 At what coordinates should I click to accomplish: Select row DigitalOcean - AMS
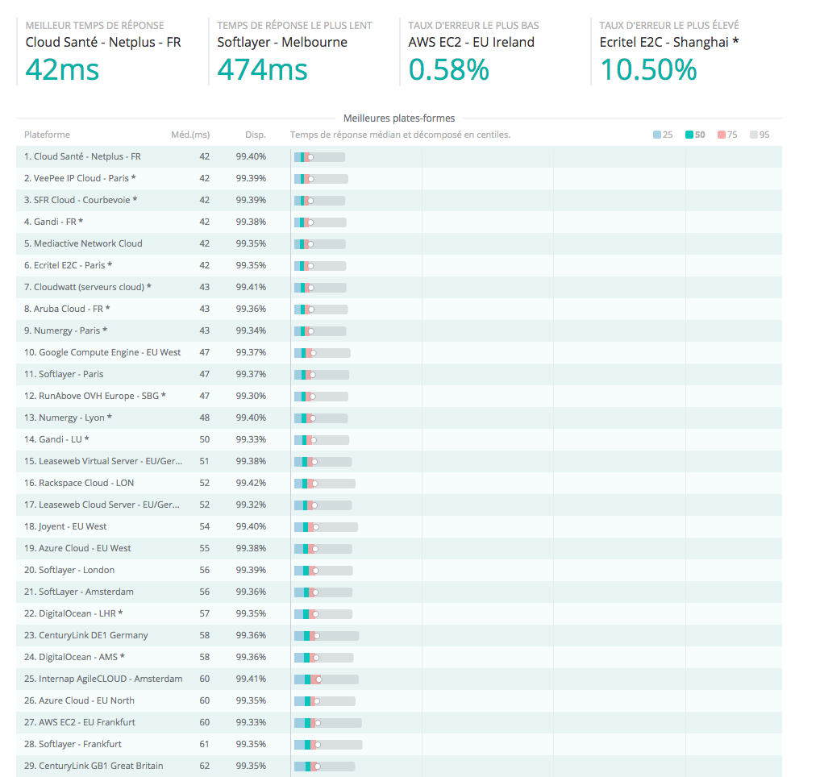tap(399, 658)
